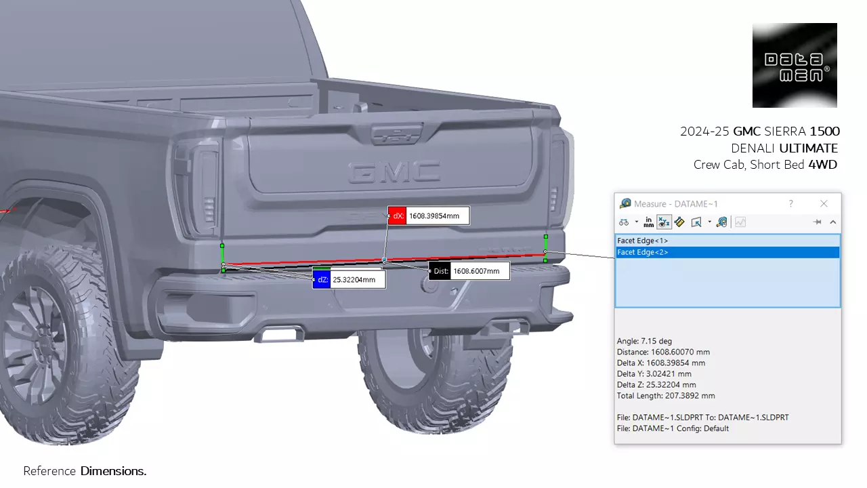The height and width of the screenshot is (488, 867).
Task: Open help in the Measure dialog
Action: [x=790, y=203]
